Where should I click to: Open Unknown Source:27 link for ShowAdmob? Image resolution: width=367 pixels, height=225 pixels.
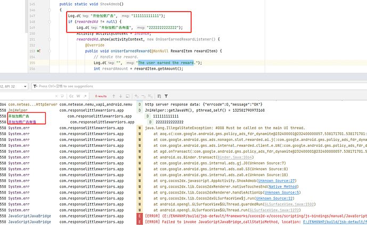pos(276,181)
